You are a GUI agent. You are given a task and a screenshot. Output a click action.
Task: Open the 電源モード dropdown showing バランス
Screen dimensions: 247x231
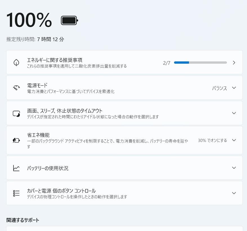(x=234, y=88)
